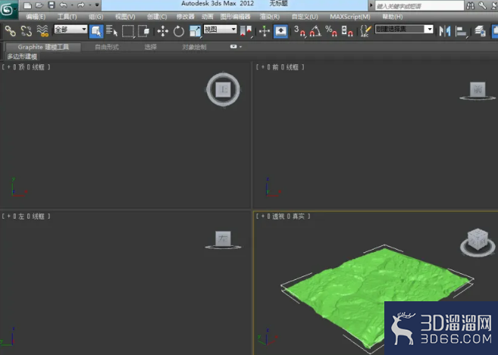The image size is (498, 355).
Task: Switch to Graphite 建模工具 tab
Action: (43, 47)
